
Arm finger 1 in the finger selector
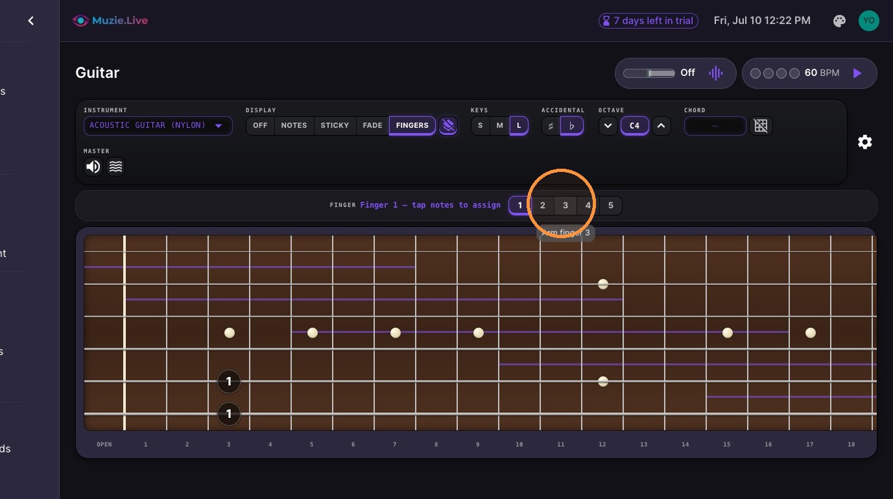pos(519,206)
